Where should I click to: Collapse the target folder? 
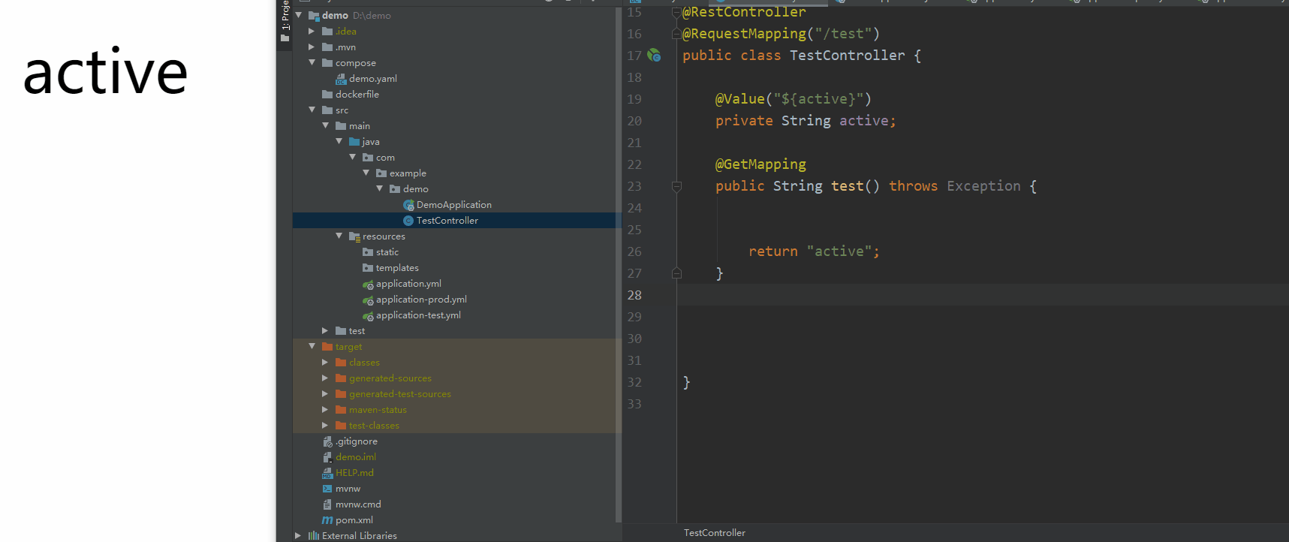pos(312,347)
